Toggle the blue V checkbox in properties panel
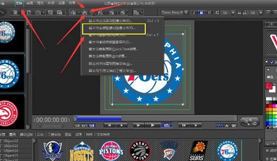 [x=272, y=62]
